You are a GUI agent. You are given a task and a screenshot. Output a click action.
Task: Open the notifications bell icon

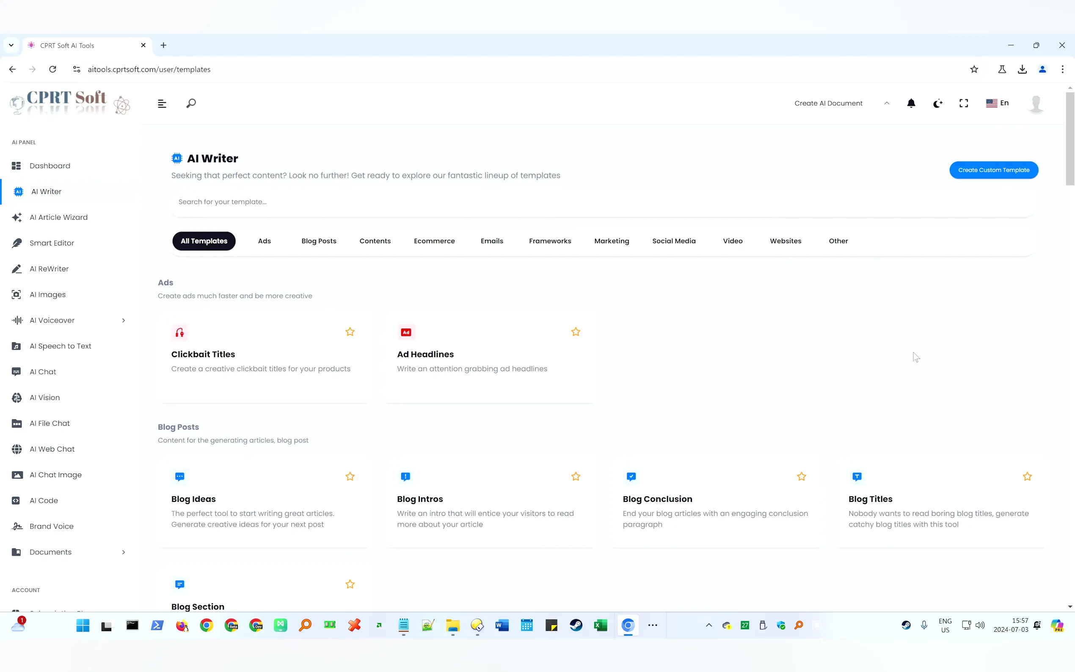click(x=910, y=103)
